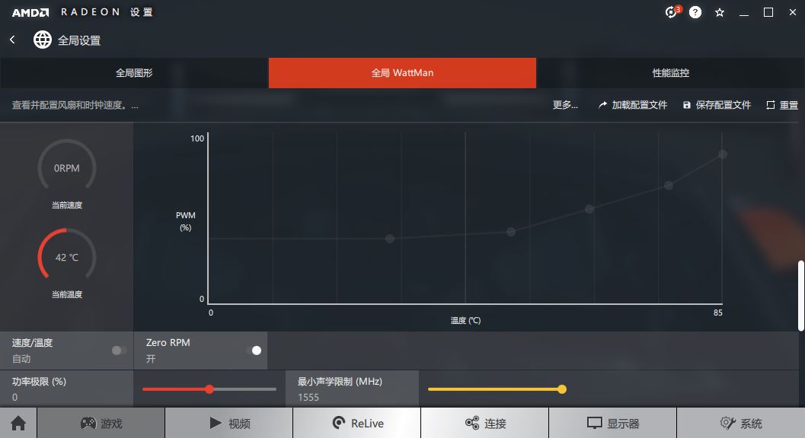
Task: Open the ReLive section
Action: click(x=357, y=423)
